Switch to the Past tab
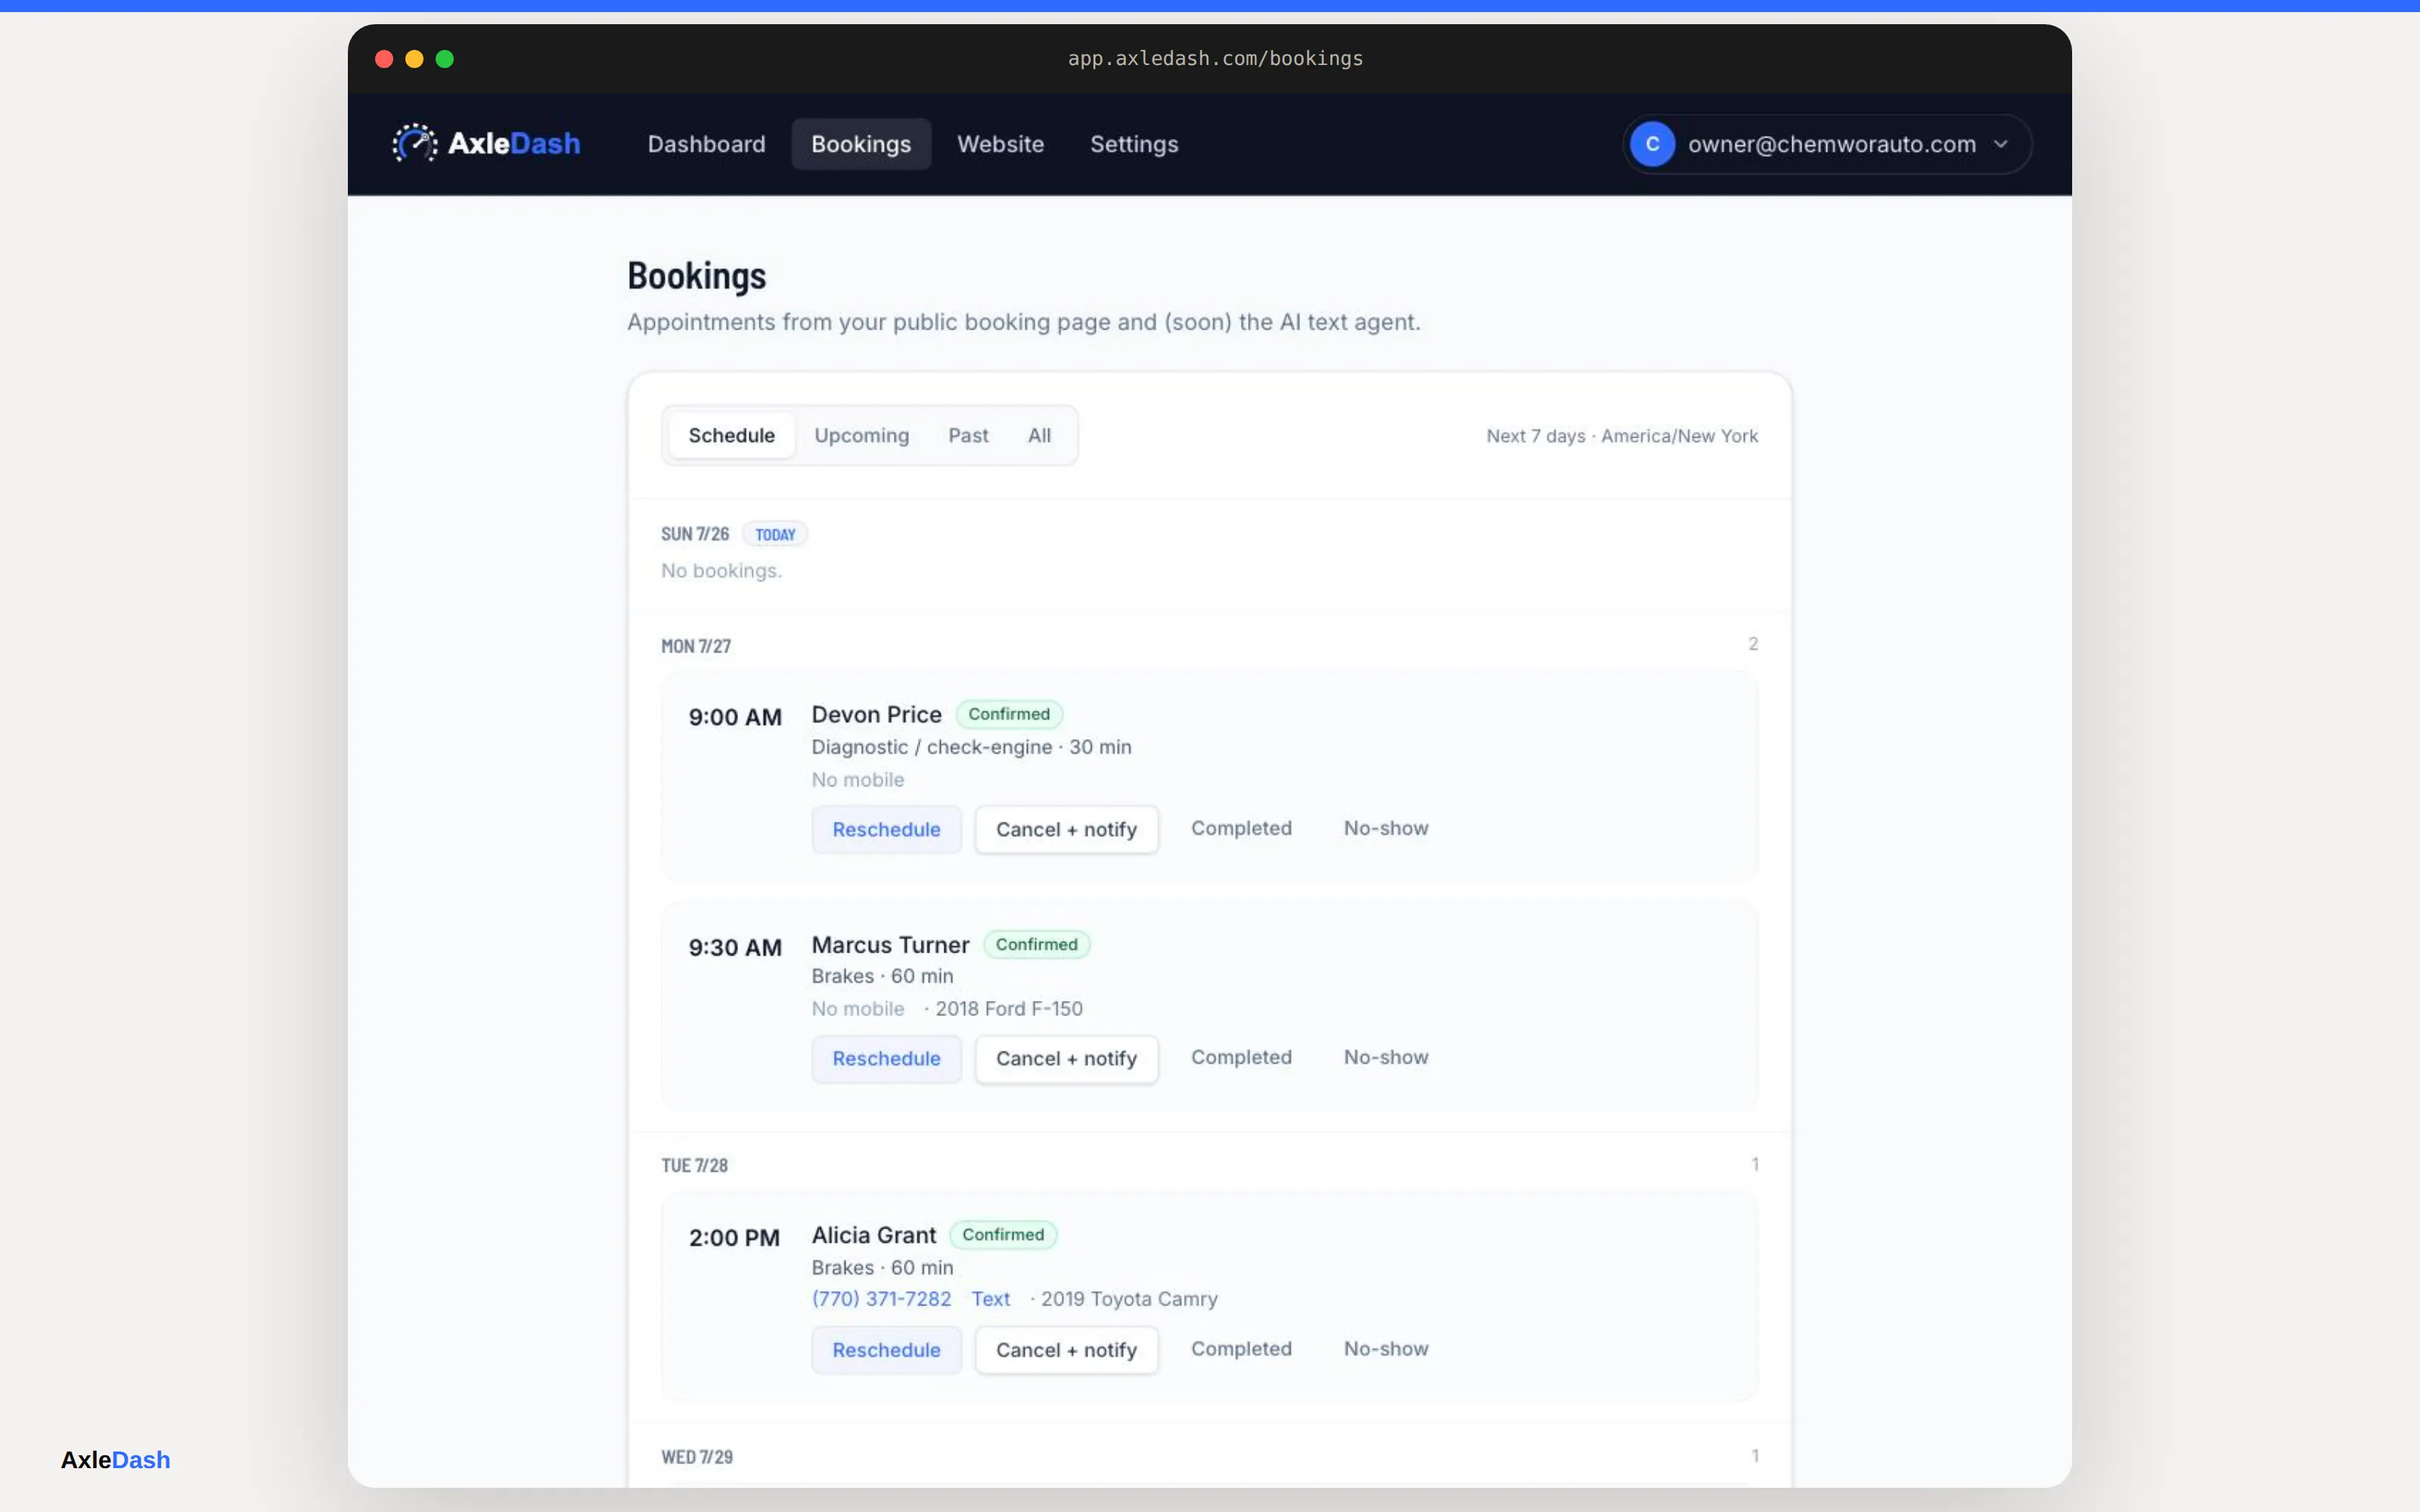The height and width of the screenshot is (1512, 2420). (x=968, y=435)
